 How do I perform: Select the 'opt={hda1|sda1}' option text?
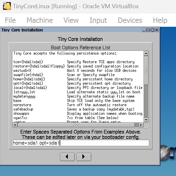point(28,83)
